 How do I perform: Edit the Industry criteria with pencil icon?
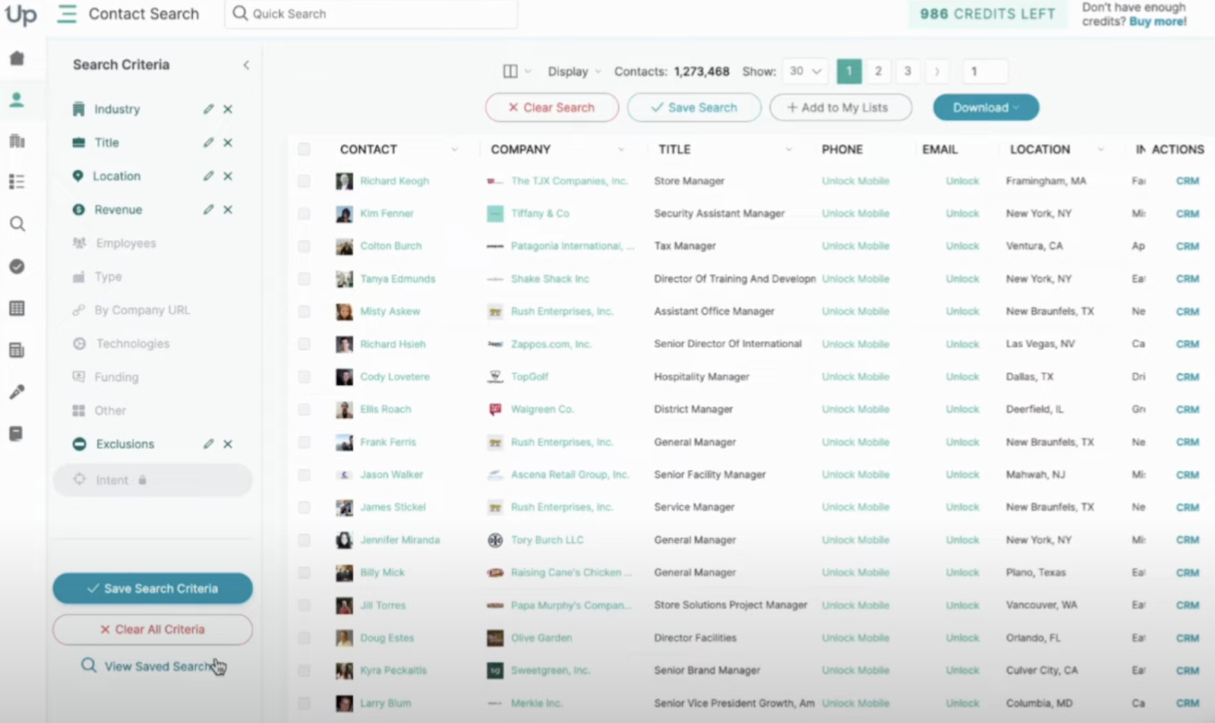[208, 109]
